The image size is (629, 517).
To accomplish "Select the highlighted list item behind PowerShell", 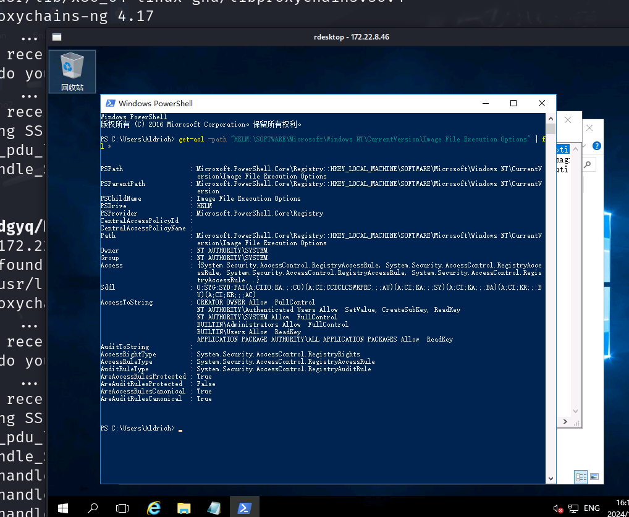I will (562, 149).
